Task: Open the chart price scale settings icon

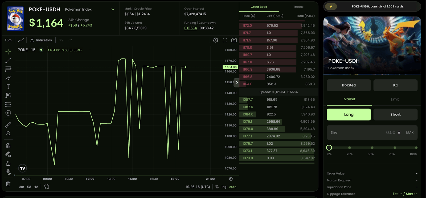Action: pyautogui.click(x=231, y=179)
